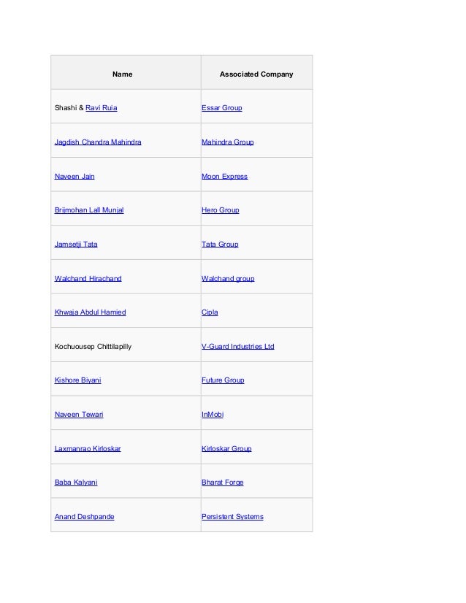Click the Khwaja Abdul Hamied link
466x603 pixels.
tap(90, 312)
